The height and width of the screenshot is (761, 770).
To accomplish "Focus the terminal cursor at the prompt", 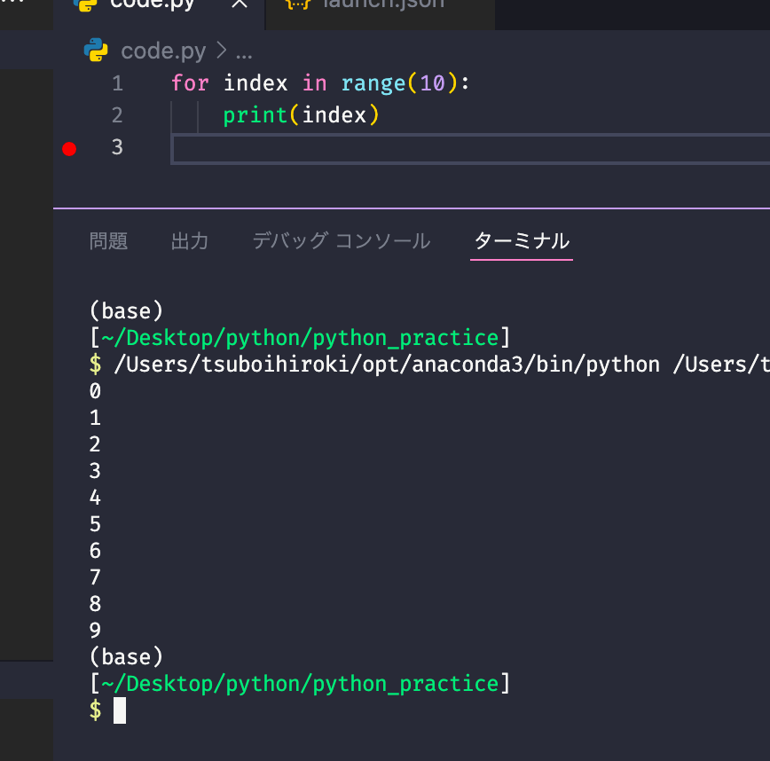I will pos(120,710).
